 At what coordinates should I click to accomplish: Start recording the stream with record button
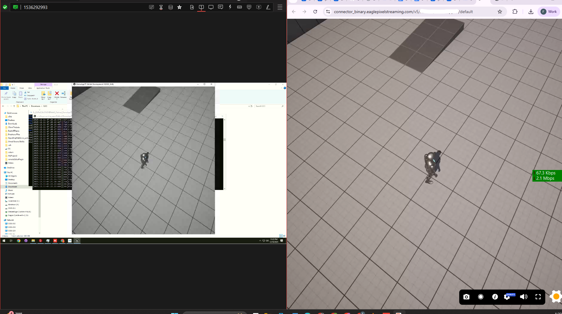pos(481,297)
